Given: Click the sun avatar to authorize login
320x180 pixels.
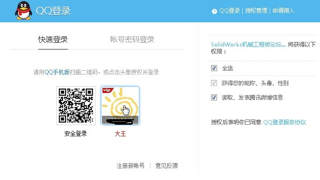Looking at the screenshot, I should coord(120,106).
